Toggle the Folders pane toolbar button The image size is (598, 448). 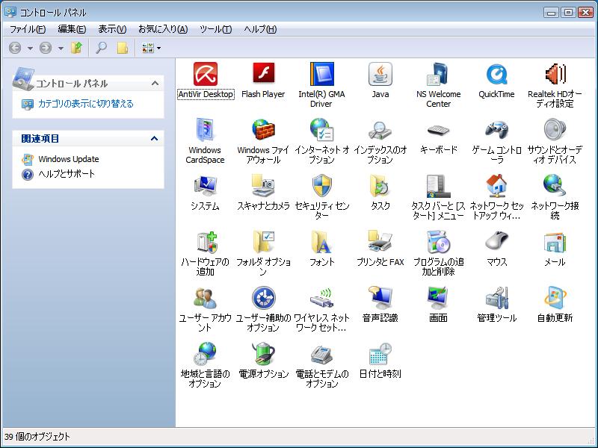click(x=123, y=48)
